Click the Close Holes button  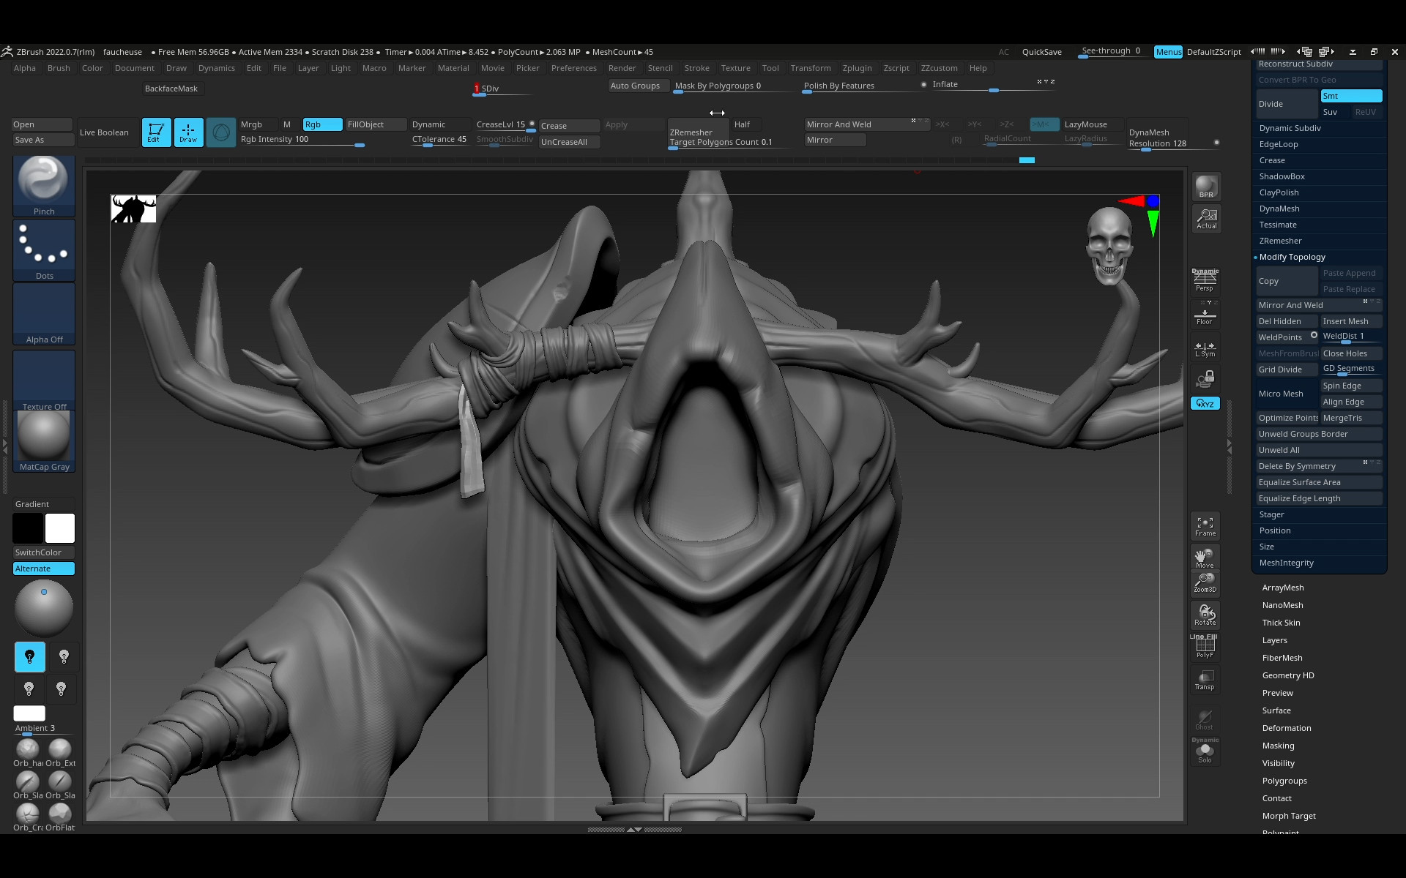[x=1350, y=353]
